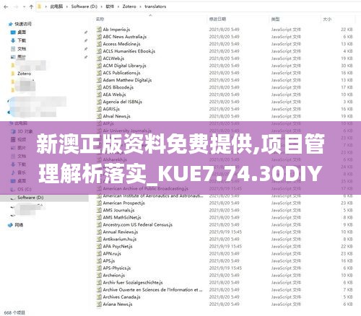The height and width of the screenshot is (316, 361).
Task: Sort by the Date modified column header
Action: tap(217, 19)
